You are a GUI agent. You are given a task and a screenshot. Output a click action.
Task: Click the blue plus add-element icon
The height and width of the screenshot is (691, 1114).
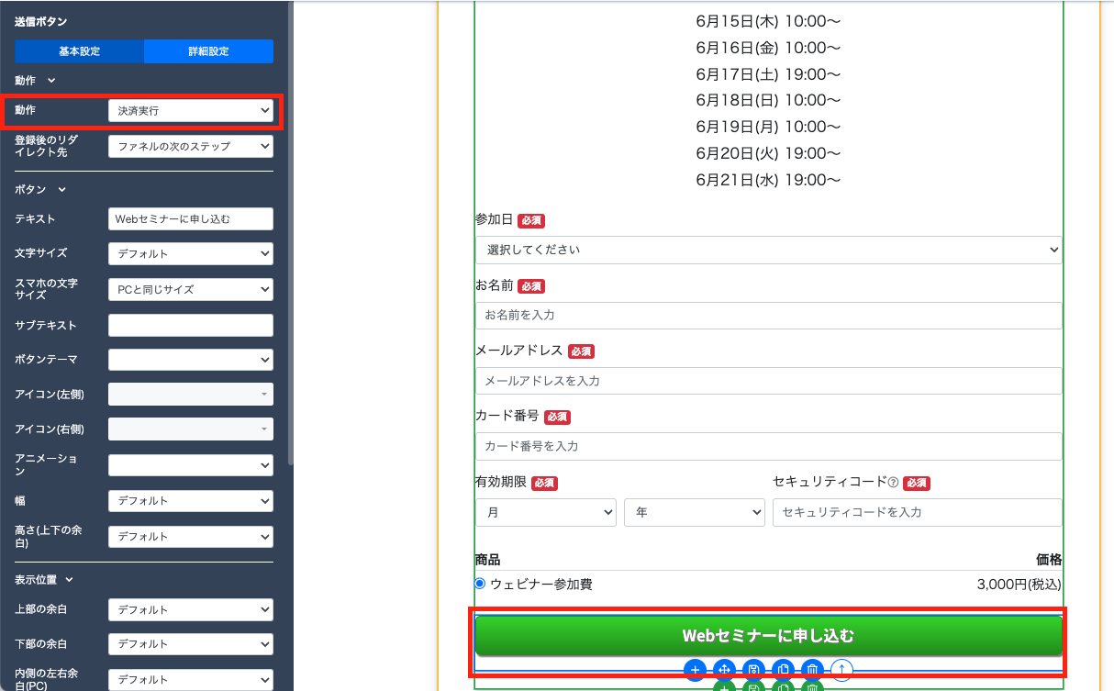coord(695,670)
